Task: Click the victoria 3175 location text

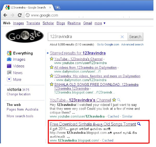Action: point(18,89)
